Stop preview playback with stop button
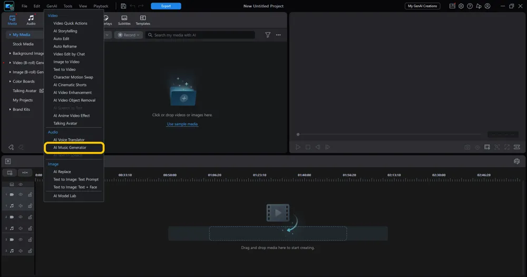The height and width of the screenshot is (277, 527). click(308, 147)
